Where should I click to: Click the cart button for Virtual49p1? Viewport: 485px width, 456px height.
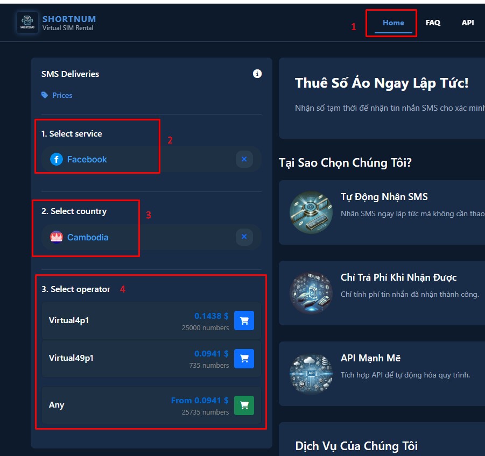[244, 358]
